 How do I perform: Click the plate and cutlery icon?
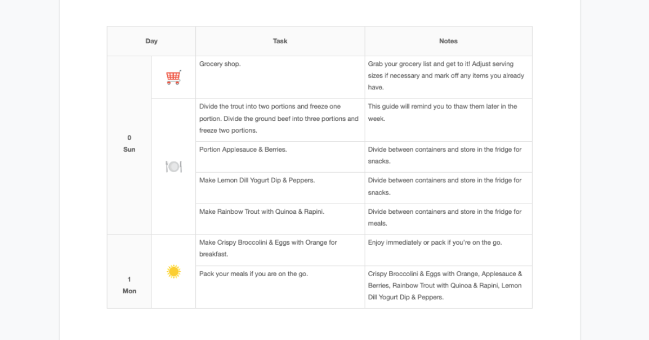coord(173,167)
